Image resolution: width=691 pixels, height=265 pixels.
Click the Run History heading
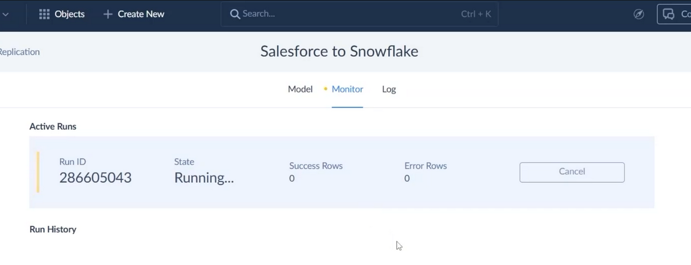click(x=53, y=229)
